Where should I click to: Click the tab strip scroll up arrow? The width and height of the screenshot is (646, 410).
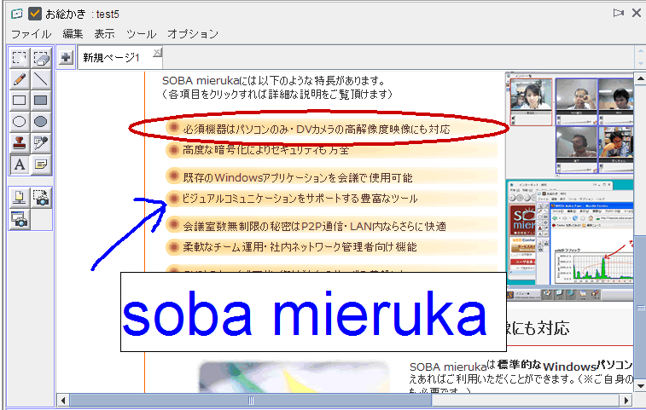tap(640, 52)
